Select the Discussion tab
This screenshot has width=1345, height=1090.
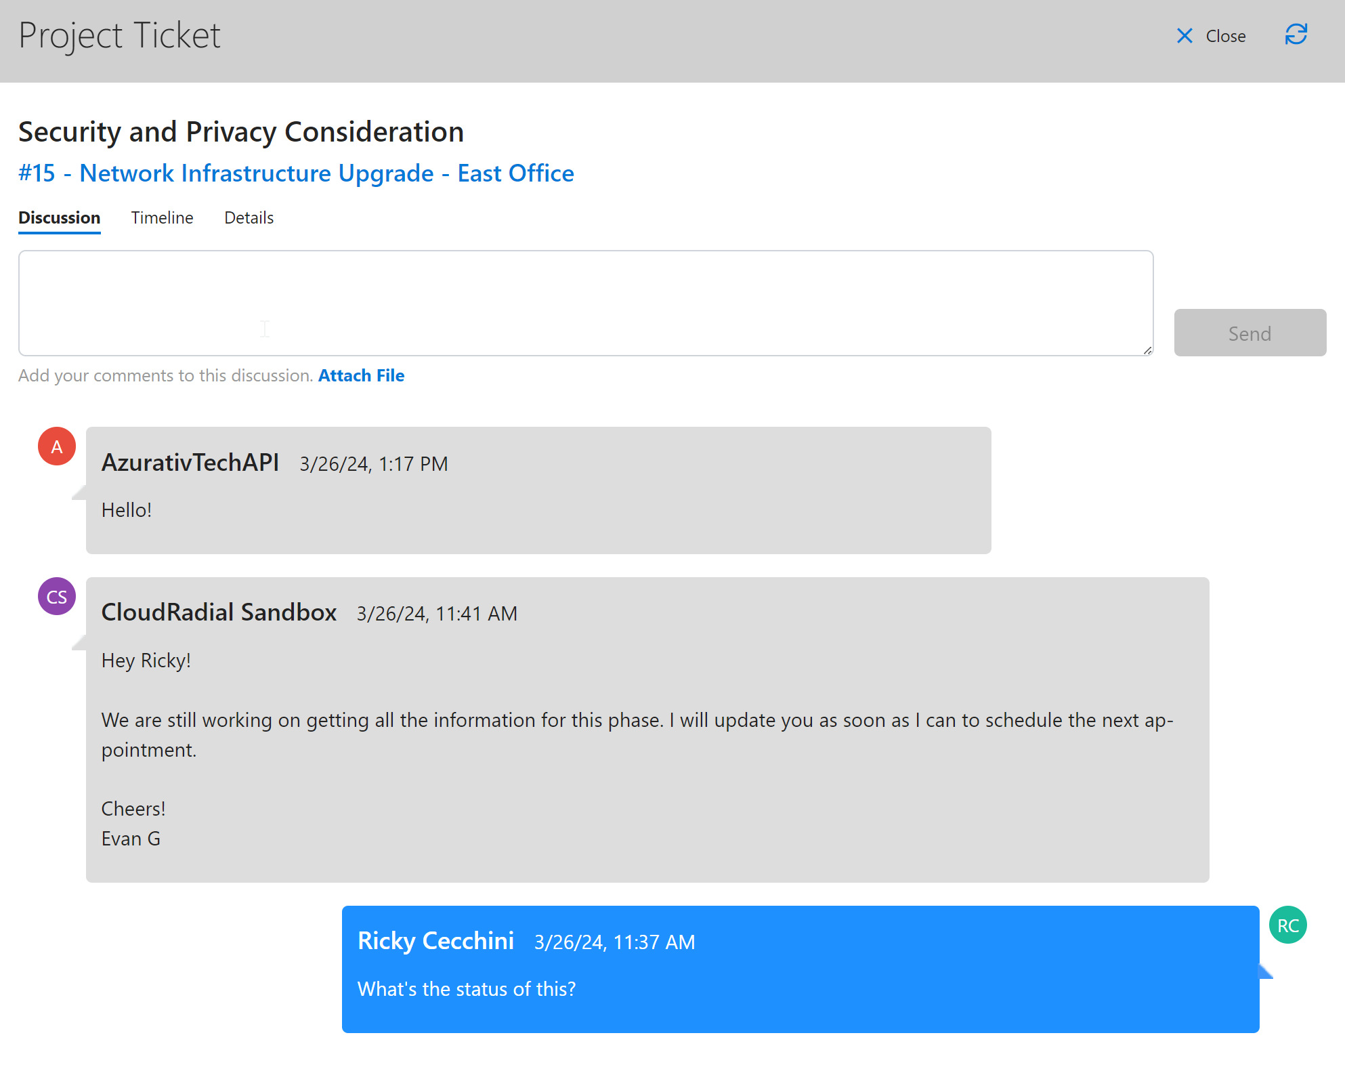(59, 217)
